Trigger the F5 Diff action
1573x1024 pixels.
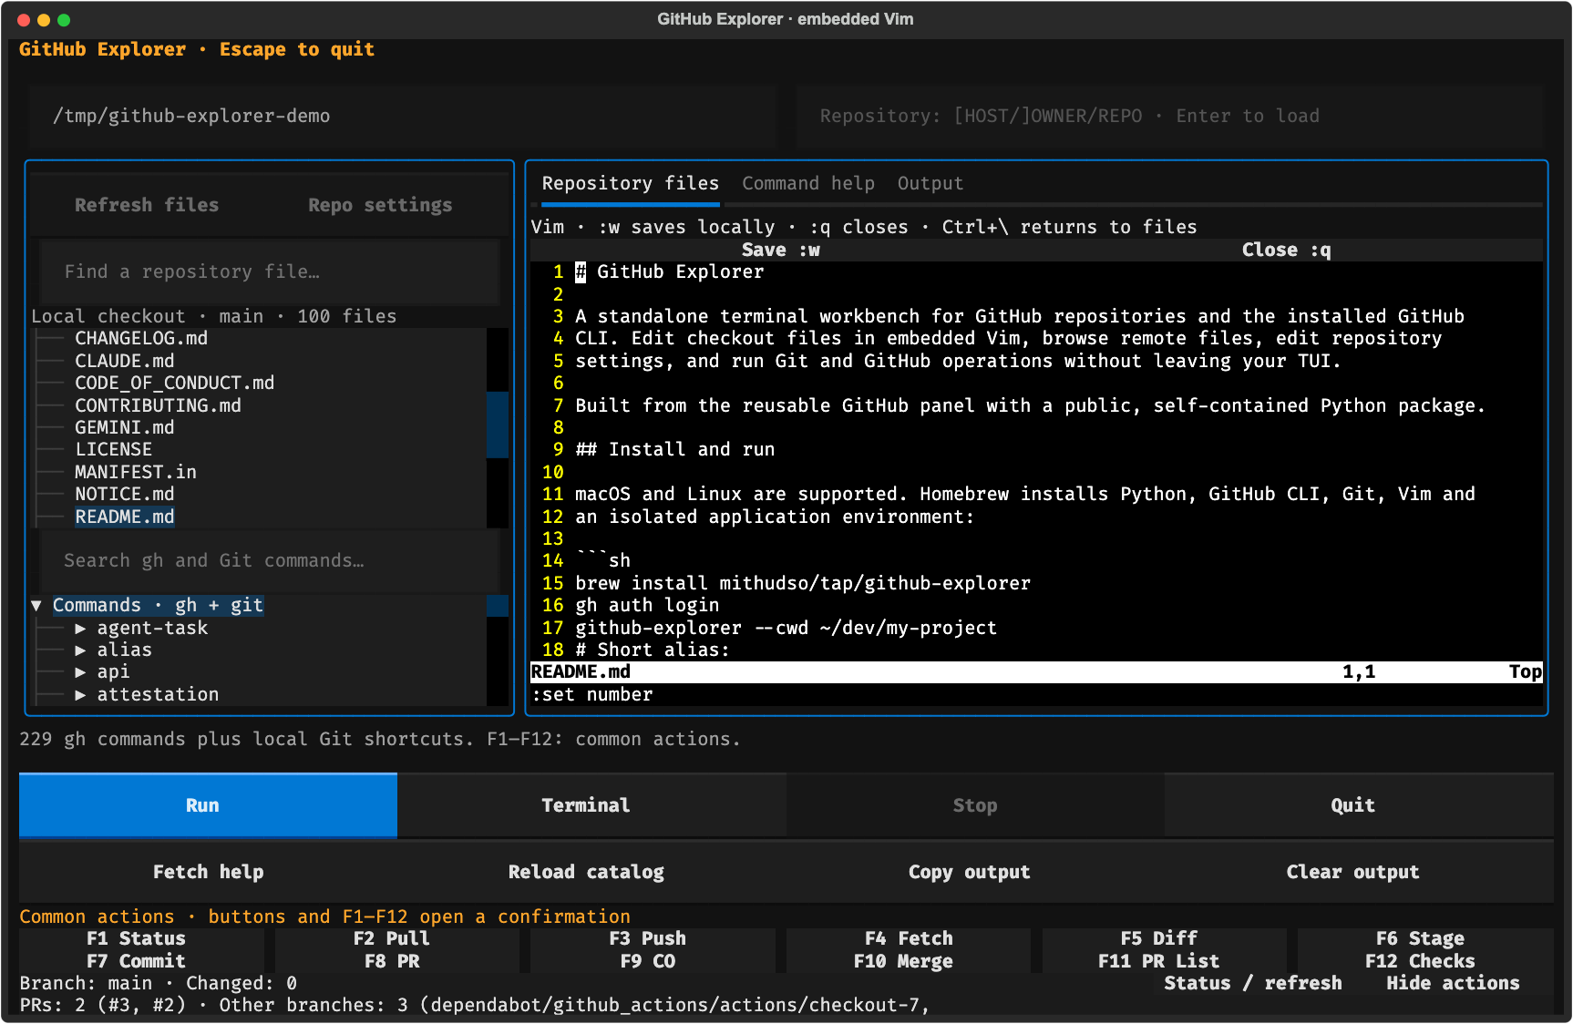(1159, 939)
